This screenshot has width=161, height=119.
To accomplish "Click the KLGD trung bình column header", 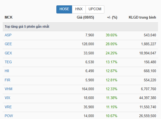I will coord(142,17).
